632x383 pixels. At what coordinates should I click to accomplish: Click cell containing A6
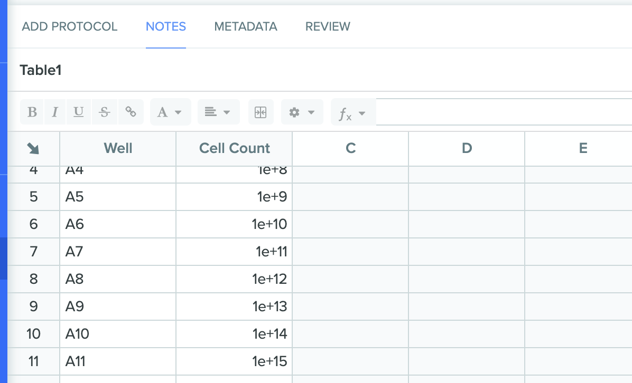(x=118, y=224)
